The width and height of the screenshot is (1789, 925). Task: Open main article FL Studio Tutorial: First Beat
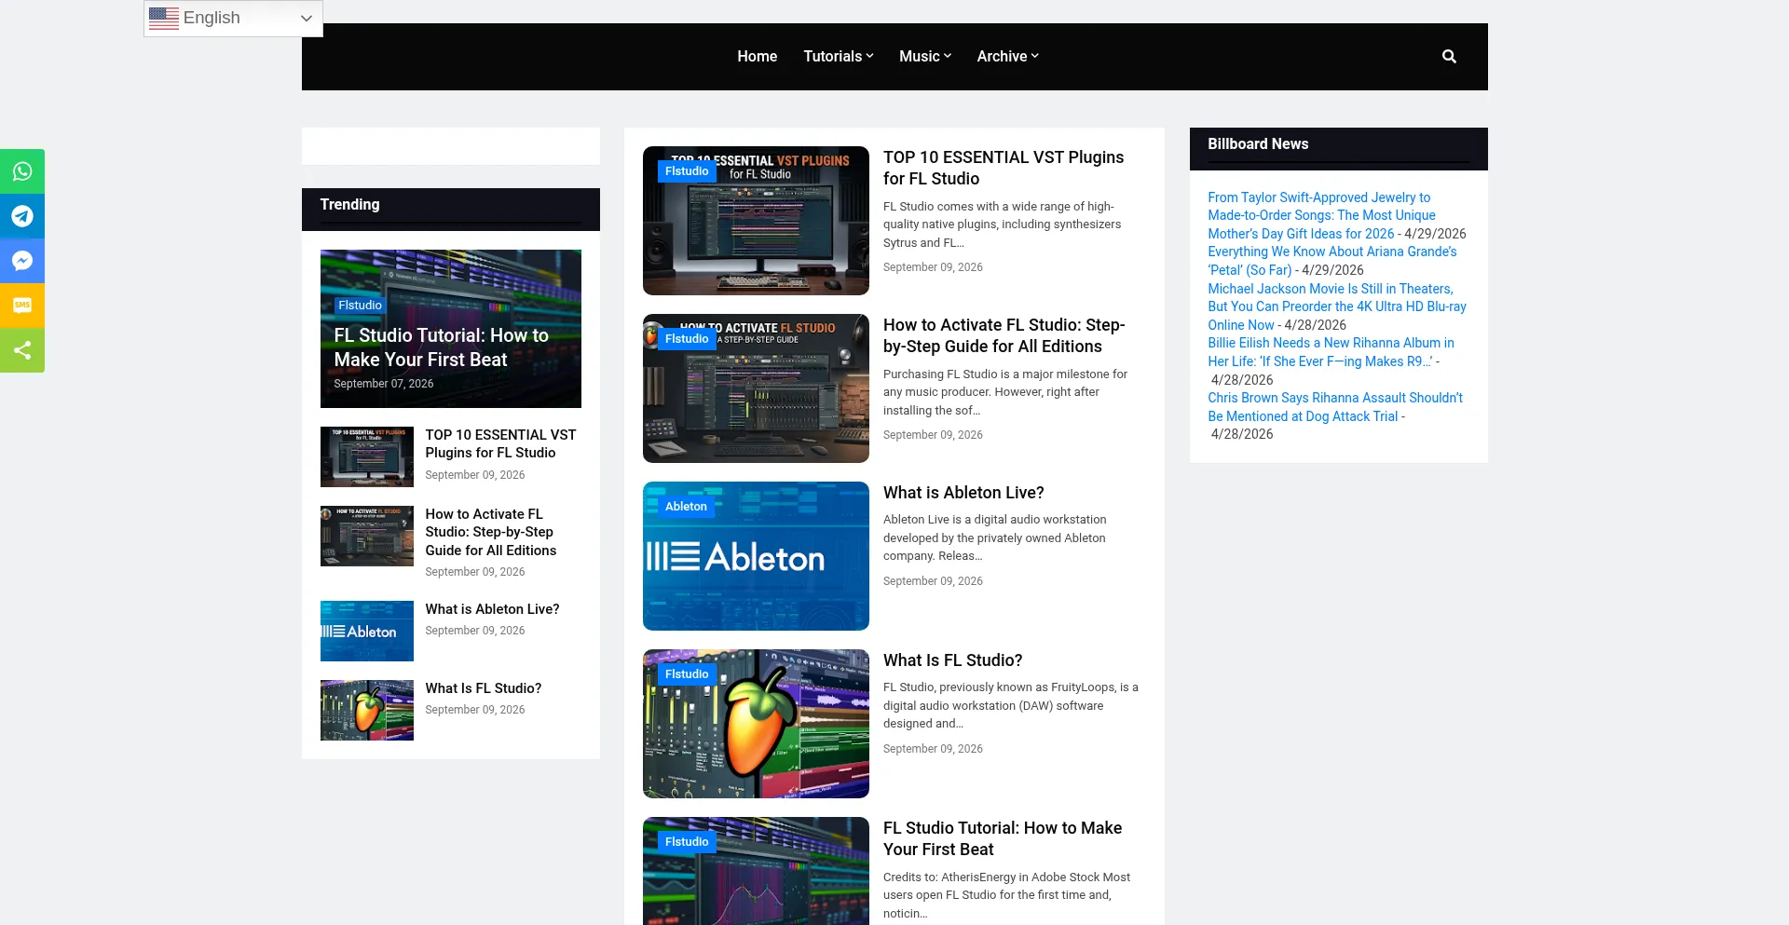(1003, 838)
